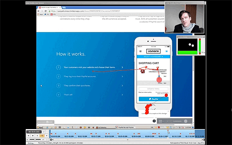Click the time display 00:10:01.503

click(34, 132)
